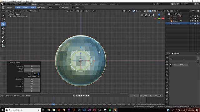
Task: Click the blue Z axis on navigation gizmo
Action: 159,15
